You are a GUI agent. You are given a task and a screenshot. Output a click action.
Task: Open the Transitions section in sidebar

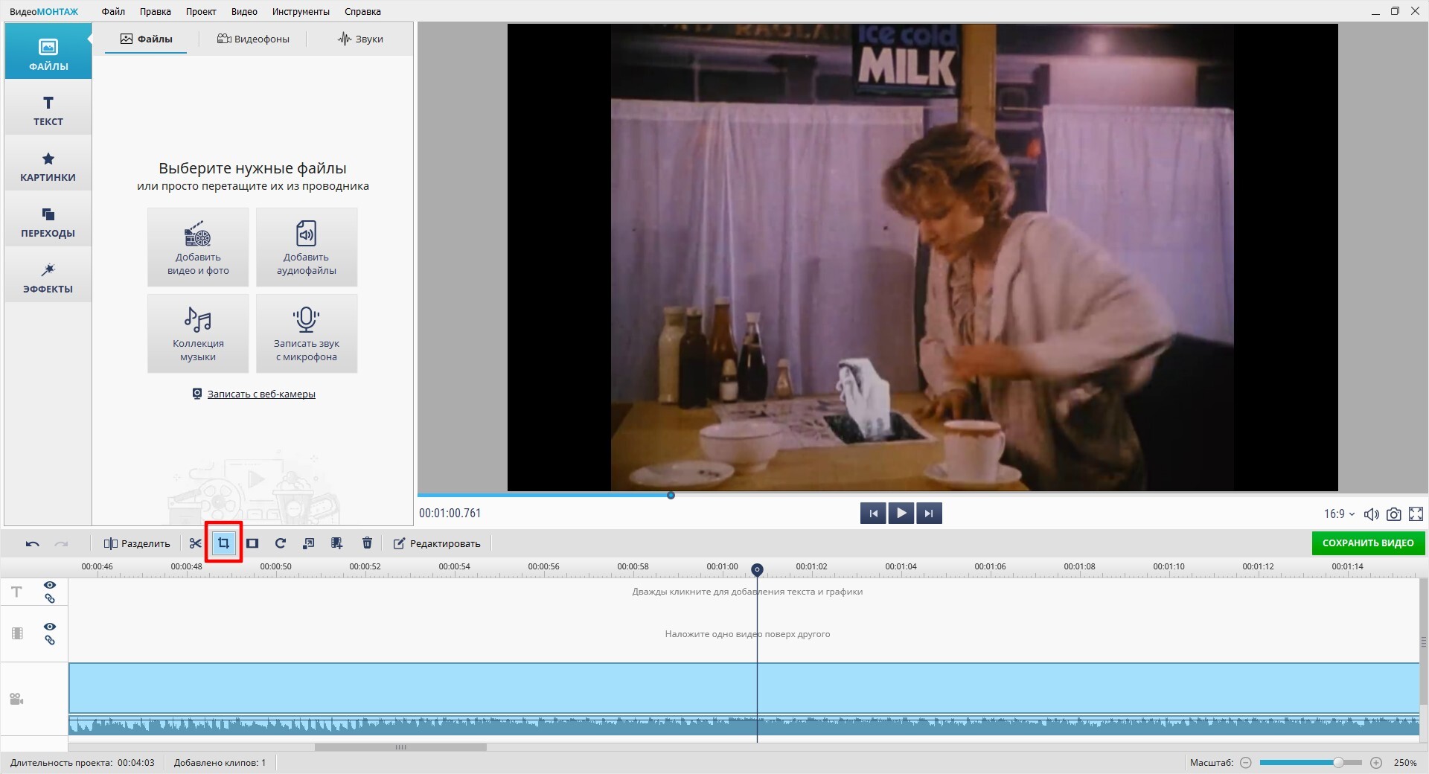48,222
